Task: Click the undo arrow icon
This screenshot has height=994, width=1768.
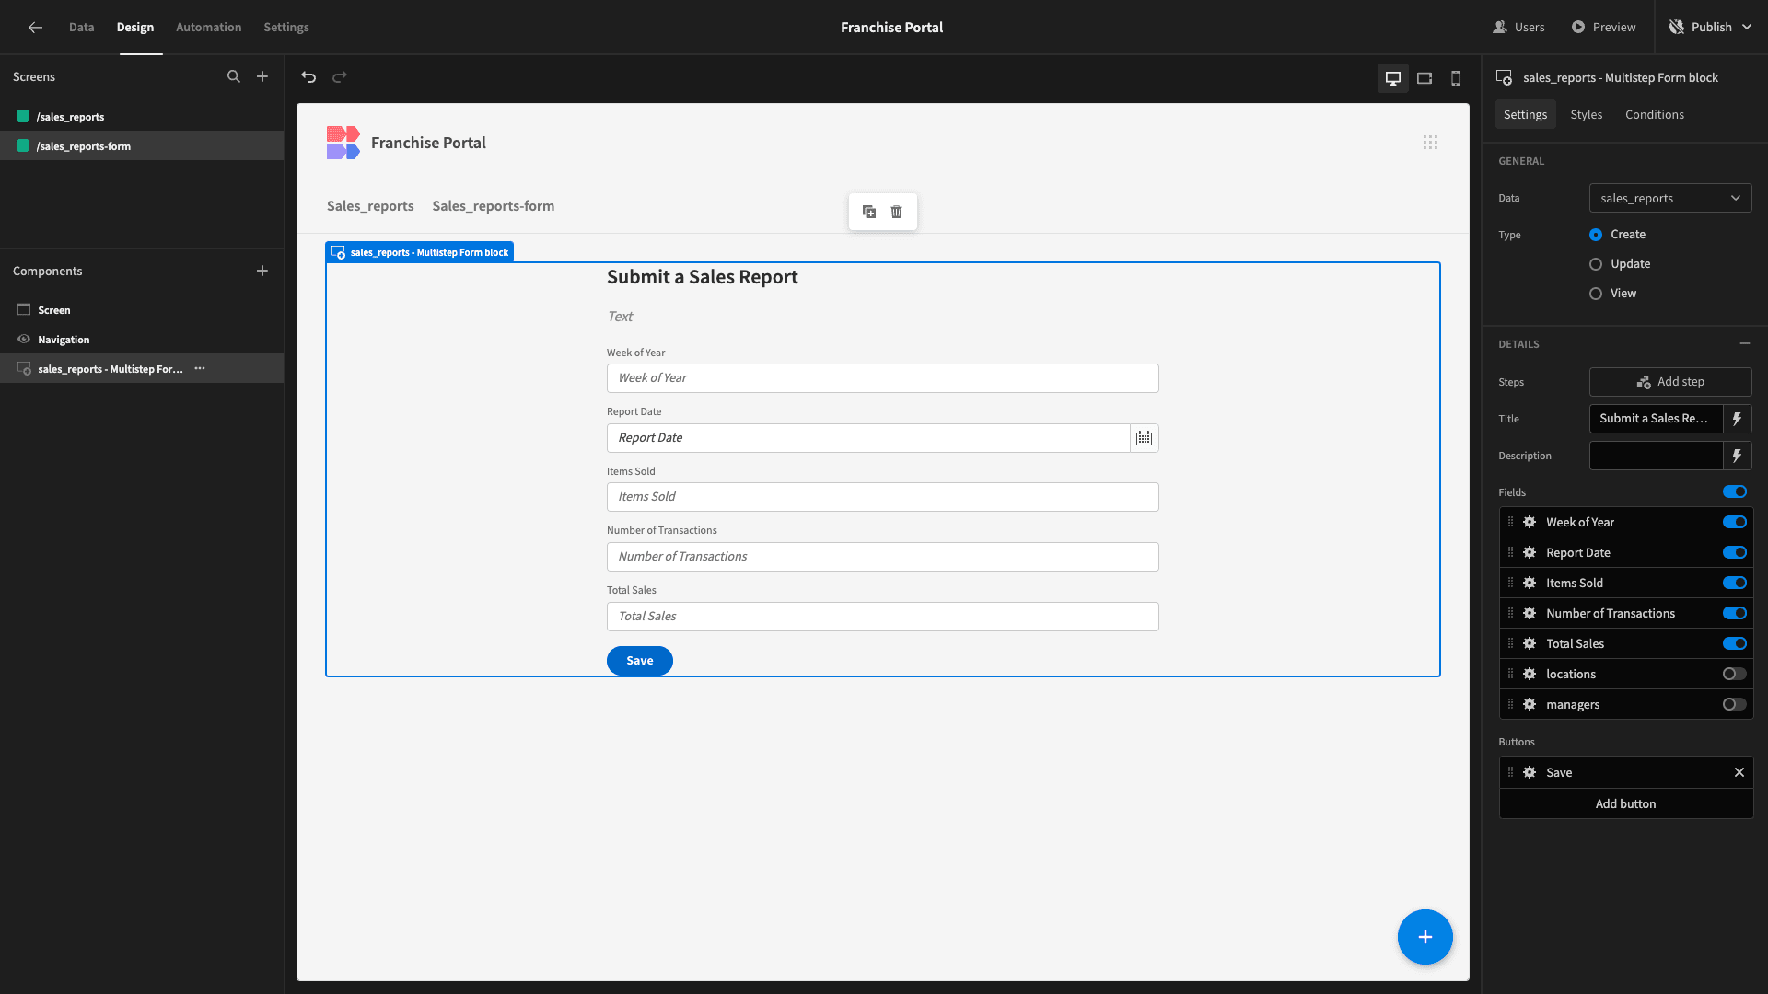Action: [x=308, y=77]
